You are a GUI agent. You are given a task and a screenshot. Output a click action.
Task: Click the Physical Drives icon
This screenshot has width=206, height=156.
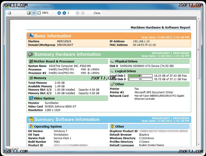(x=112, y=61)
